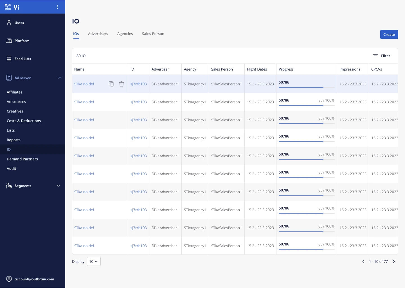405x288 pixels.
Task: Open Costs & Deductions in sidebar
Action: (24, 121)
